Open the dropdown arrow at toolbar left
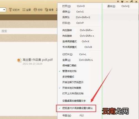This screenshot has height=119, width=139. [x=4, y=10]
